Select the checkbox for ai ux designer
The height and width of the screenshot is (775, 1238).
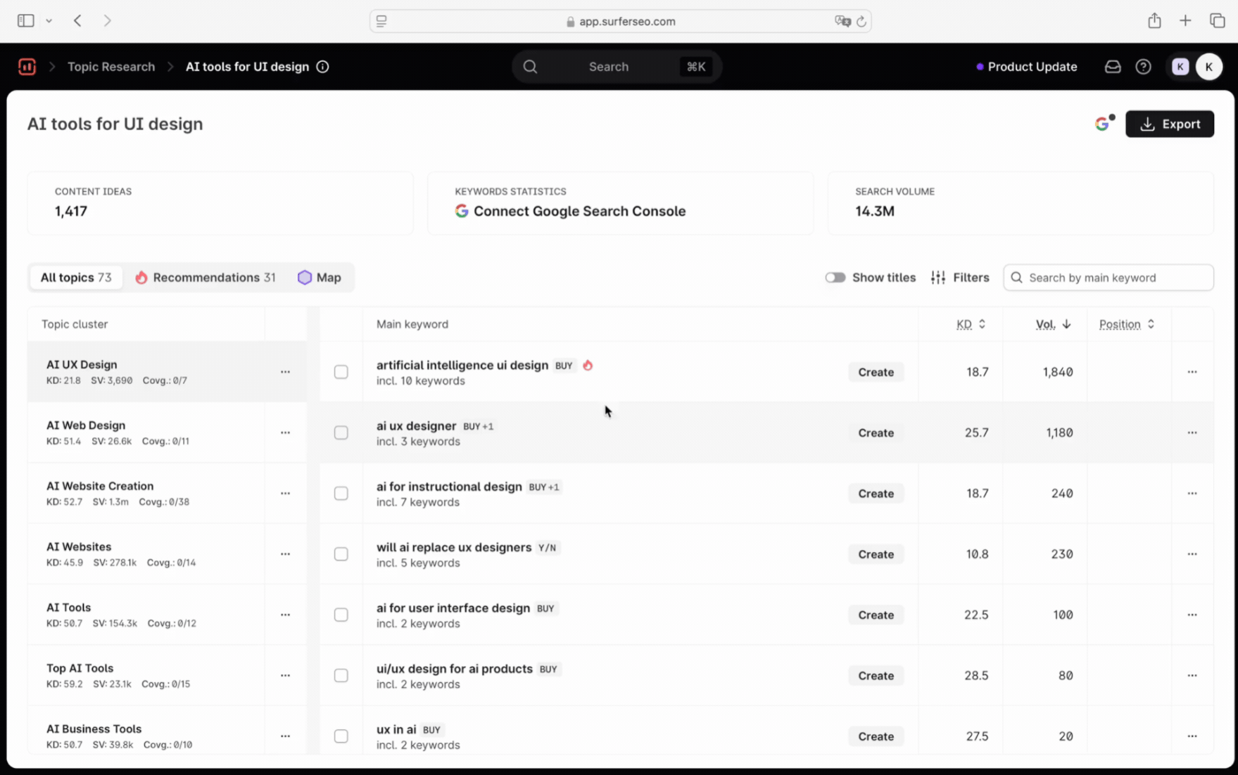coord(341,433)
